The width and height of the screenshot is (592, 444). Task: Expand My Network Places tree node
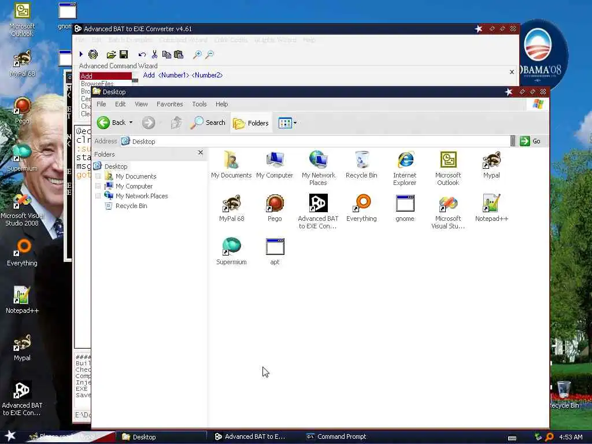[x=98, y=196]
